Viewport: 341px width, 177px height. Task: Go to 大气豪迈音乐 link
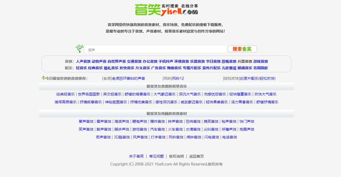coord(165,94)
